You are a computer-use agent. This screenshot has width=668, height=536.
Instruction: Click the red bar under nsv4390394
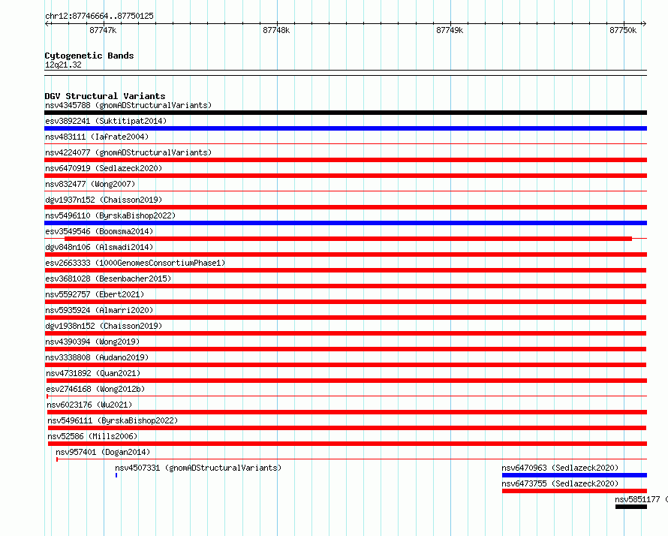[345, 349]
